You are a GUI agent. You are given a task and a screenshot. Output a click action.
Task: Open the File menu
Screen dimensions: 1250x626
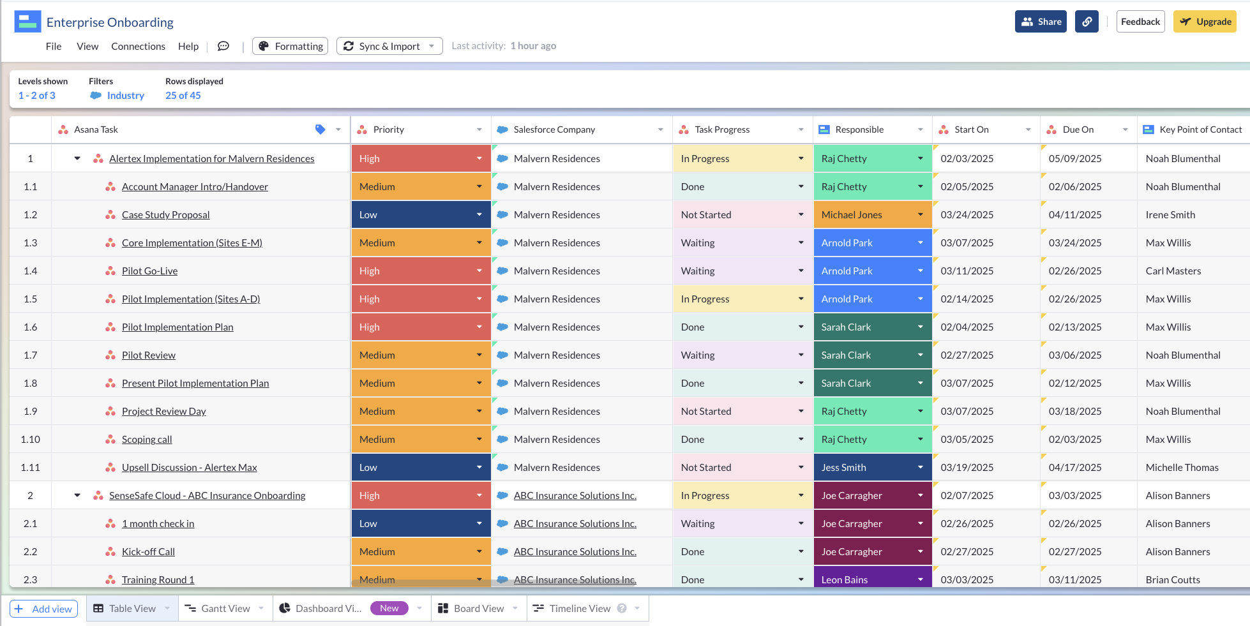54,46
